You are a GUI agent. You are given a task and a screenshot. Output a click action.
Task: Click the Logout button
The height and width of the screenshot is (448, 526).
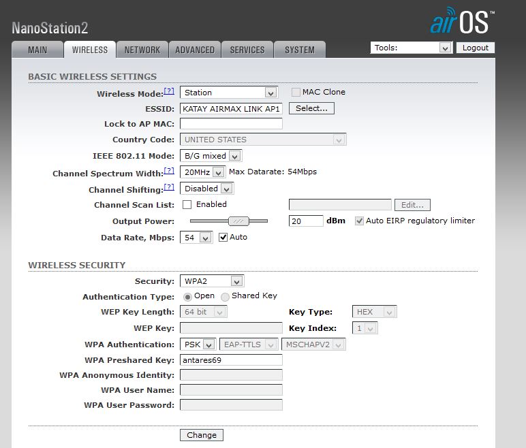tap(476, 48)
